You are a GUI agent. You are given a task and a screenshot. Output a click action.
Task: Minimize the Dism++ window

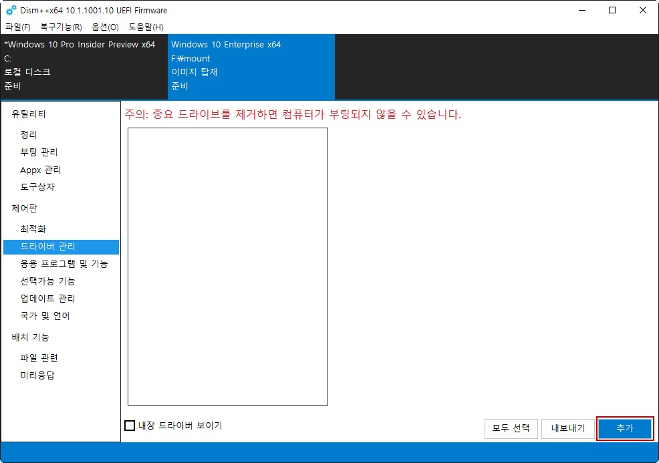coord(582,10)
